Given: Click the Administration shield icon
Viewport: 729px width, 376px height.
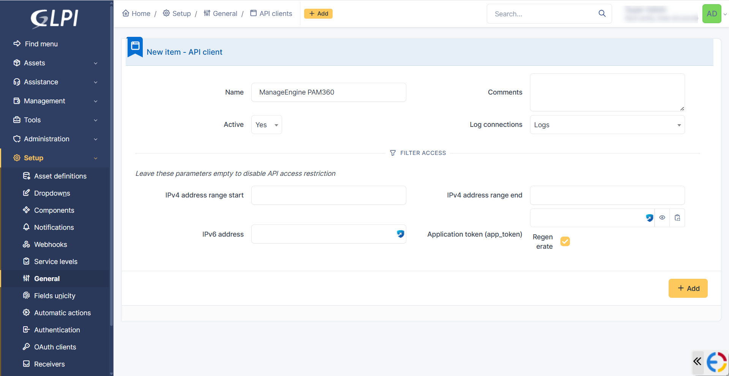Looking at the screenshot, I should [17, 139].
